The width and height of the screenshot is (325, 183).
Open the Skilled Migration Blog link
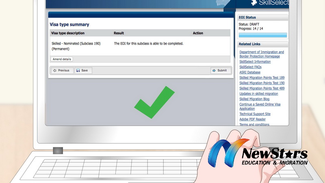click(x=254, y=99)
